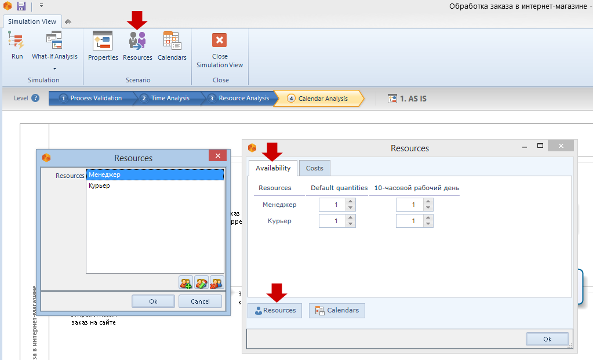Click the orange application logo in the title bar
Screen dimensions: 593x360
tap(8, 6)
